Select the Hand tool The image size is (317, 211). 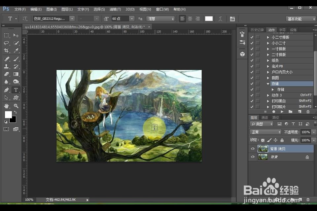6,106
